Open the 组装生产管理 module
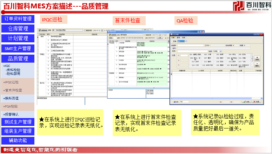This screenshot has width=272, height=154. [18, 131]
